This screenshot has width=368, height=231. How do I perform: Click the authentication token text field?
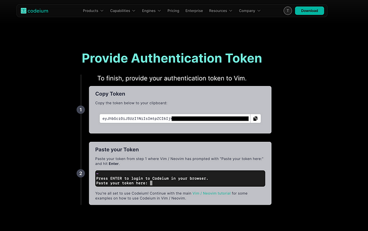tap(175, 119)
